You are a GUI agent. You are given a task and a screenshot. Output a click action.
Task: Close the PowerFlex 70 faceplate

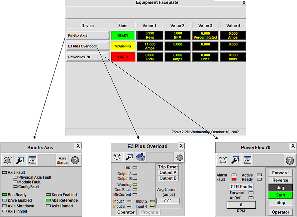[x=293, y=146]
